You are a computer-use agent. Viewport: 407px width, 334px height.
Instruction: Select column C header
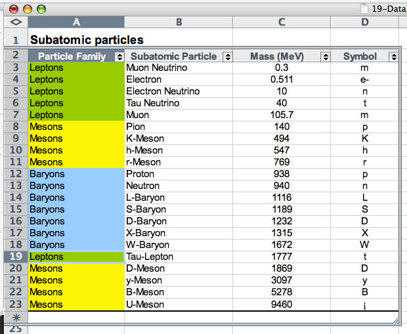tap(282, 22)
